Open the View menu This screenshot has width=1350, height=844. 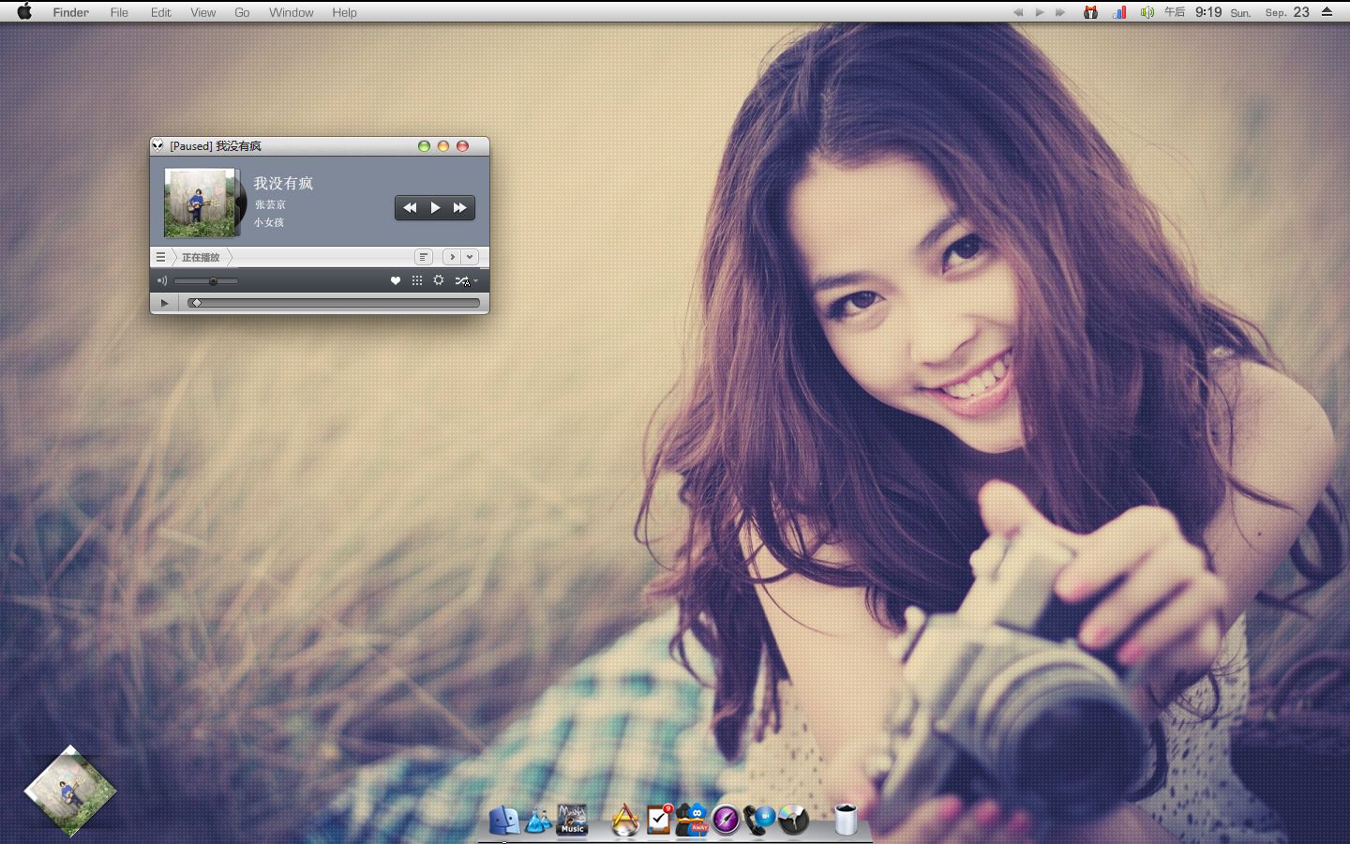pyautogui.click(x=202, y=12)
